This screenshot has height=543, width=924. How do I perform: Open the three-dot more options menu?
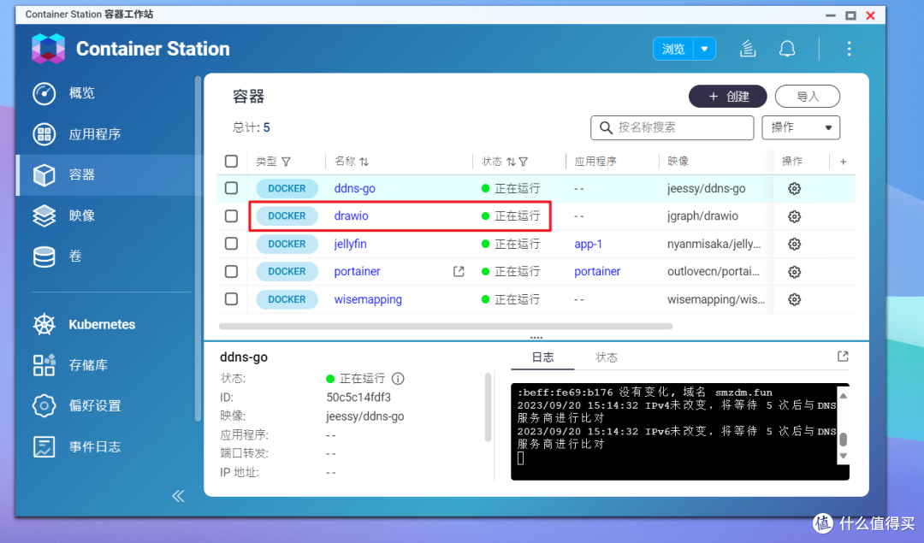[850, 48]
